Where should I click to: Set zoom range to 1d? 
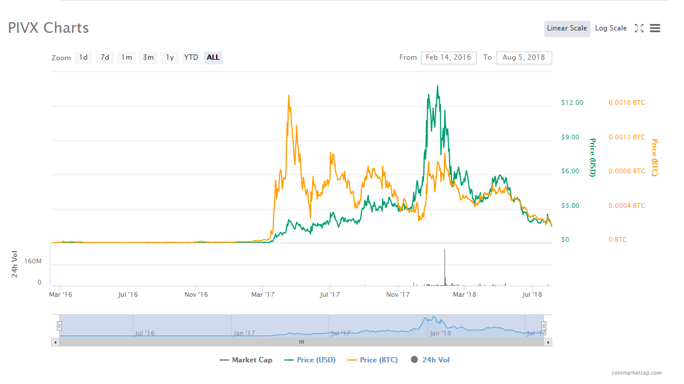point(83,57)
